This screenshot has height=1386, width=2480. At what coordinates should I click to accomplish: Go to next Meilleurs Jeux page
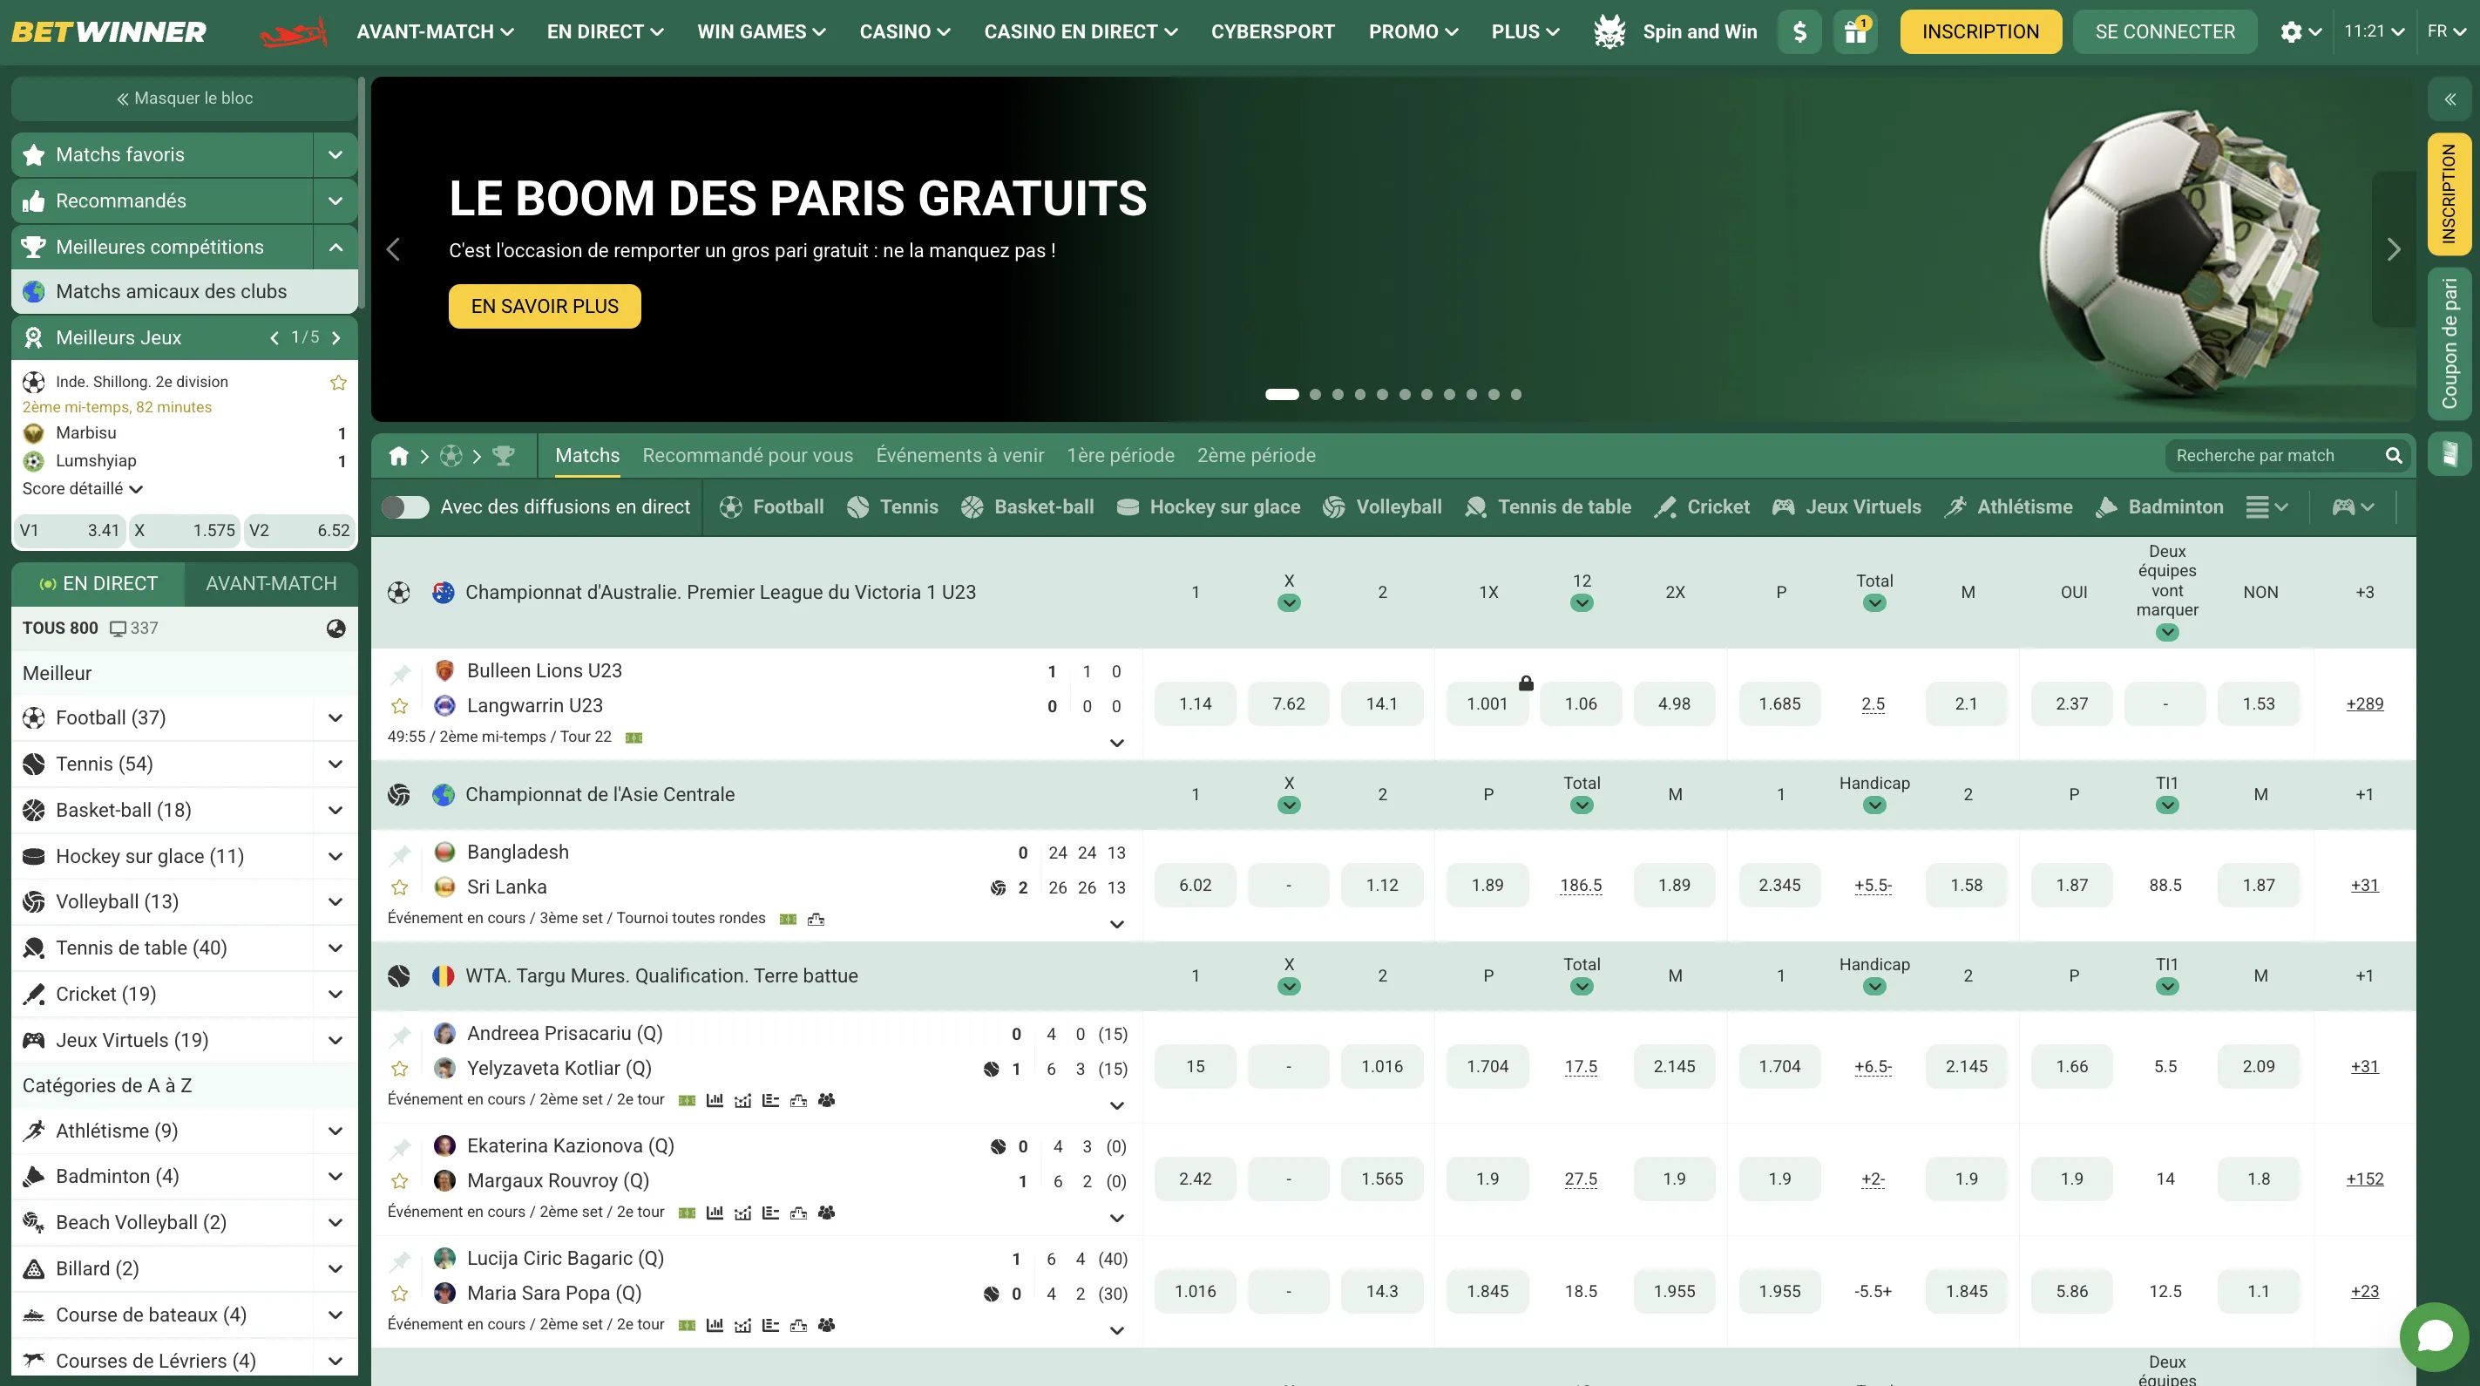(x=336, y=338)
